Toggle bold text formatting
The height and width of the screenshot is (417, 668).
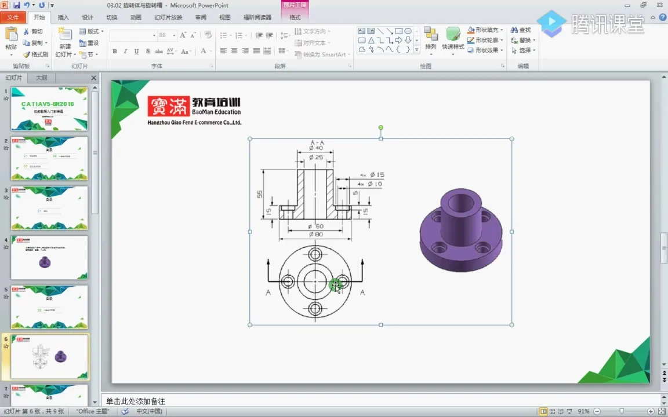point(115,52)
